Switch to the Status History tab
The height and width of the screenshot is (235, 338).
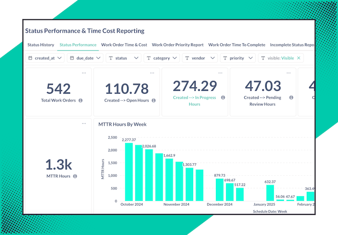[x=41, y=45]
